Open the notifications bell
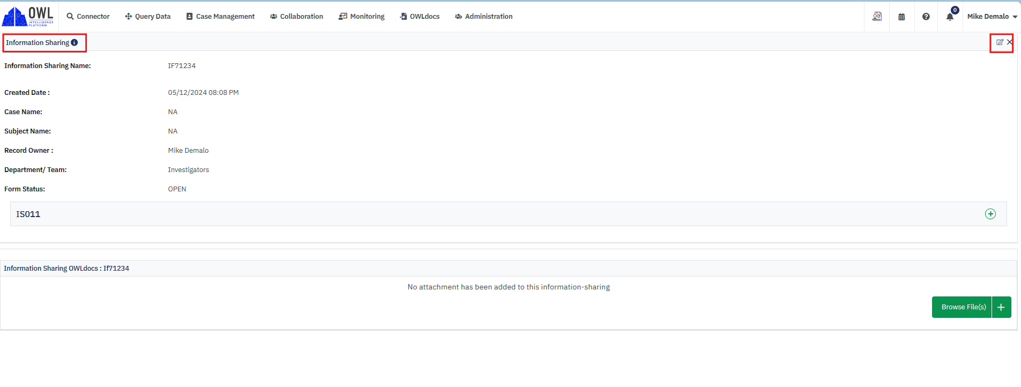 [950, 16]
